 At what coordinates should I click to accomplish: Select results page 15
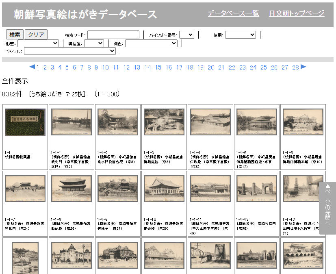point(158,67)
